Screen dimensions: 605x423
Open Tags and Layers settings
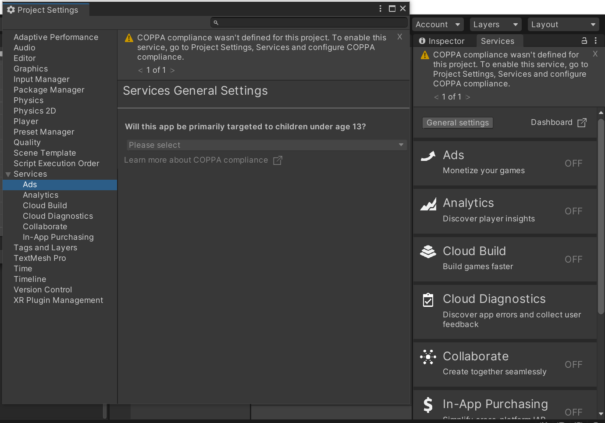45,248
